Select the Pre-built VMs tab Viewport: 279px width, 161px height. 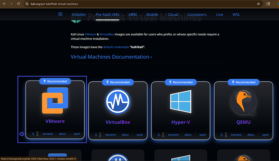point(107,15)
